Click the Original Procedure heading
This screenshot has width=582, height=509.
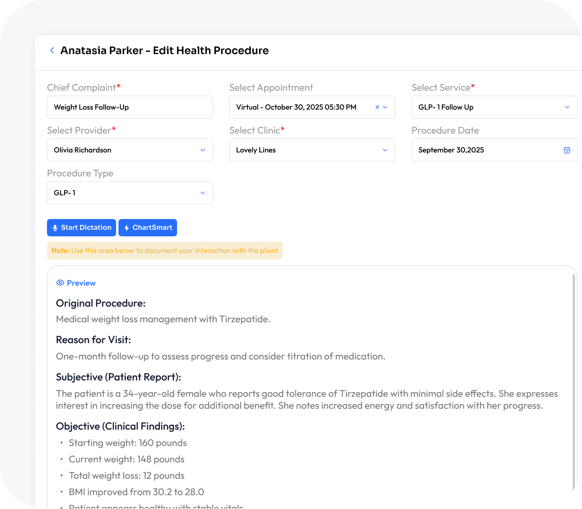point(100,303)
